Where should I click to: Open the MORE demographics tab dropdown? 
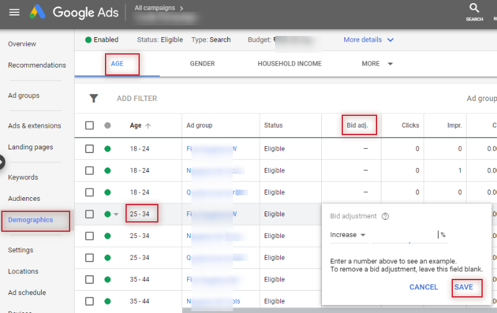point(377,64)
